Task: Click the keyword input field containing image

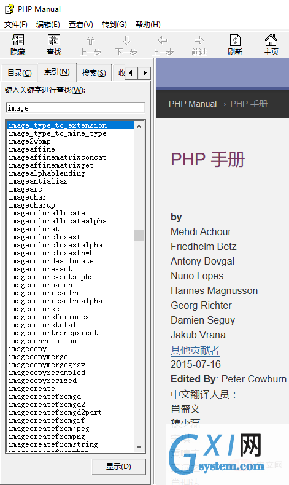Action: pos(75,108)
